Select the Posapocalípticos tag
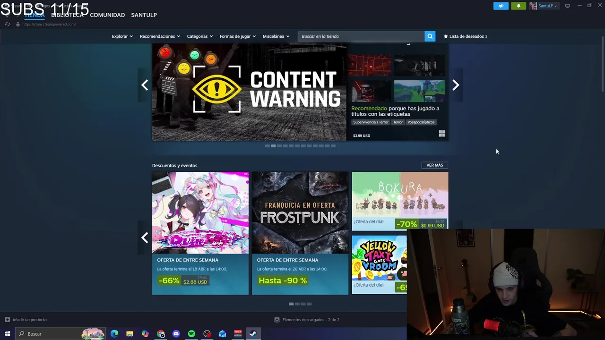The image size is (605, 340). pyautogui.click(x=421, y=122)
